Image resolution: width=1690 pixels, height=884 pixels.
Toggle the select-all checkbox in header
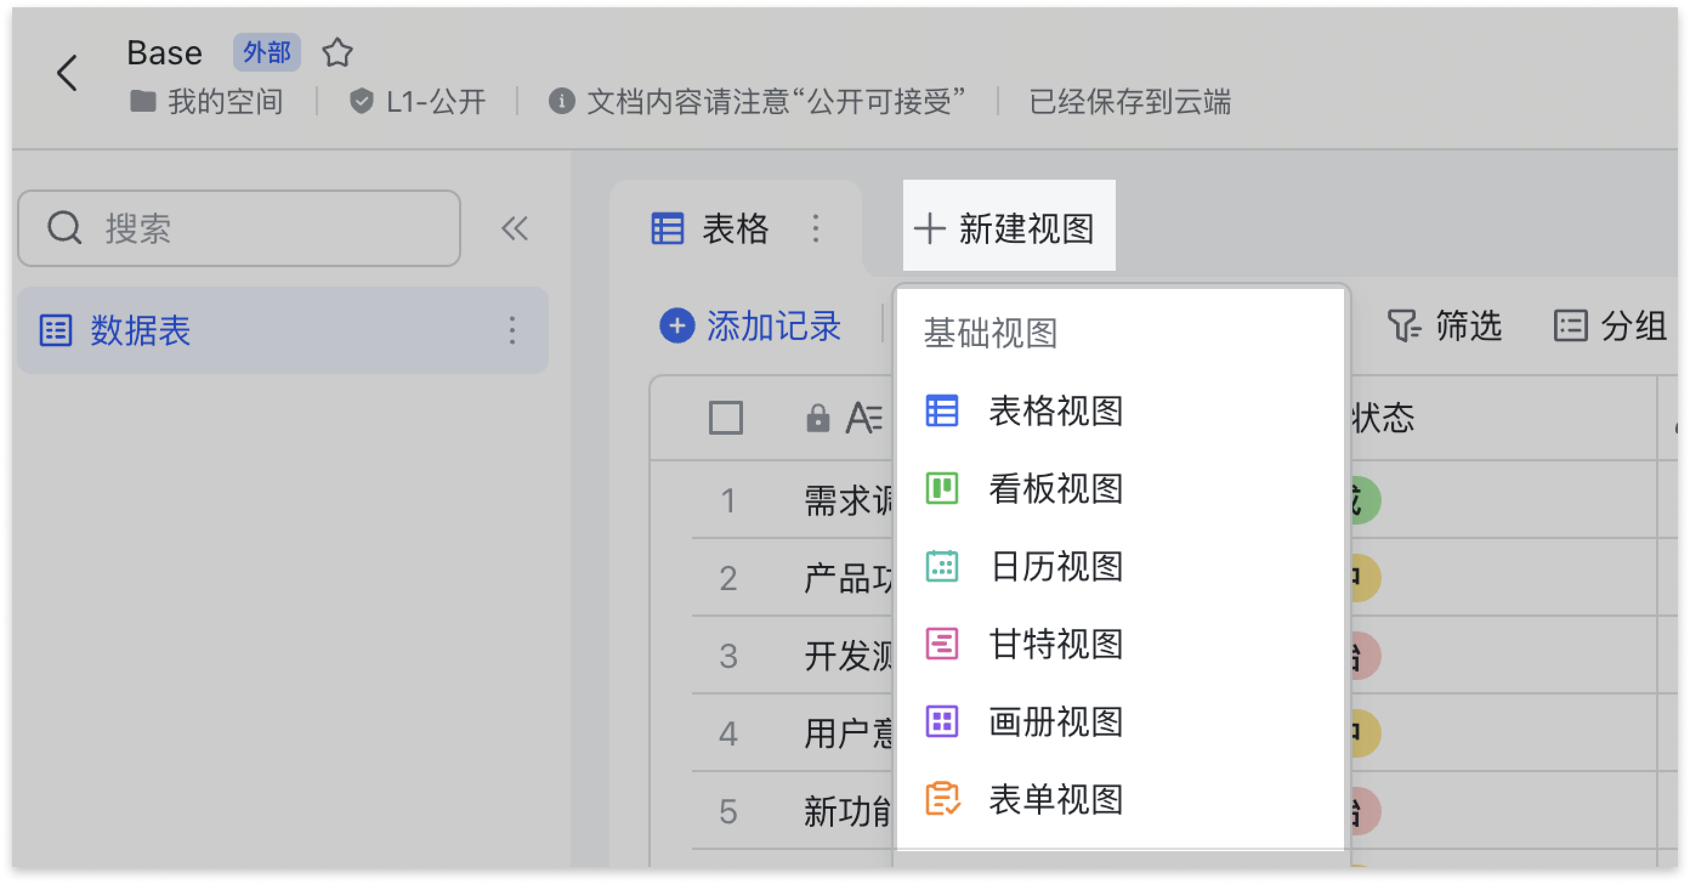pos(725,417)
